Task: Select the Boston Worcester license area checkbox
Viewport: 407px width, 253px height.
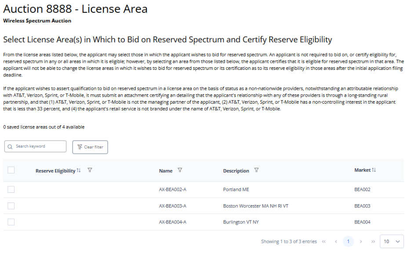Action: 11,206
